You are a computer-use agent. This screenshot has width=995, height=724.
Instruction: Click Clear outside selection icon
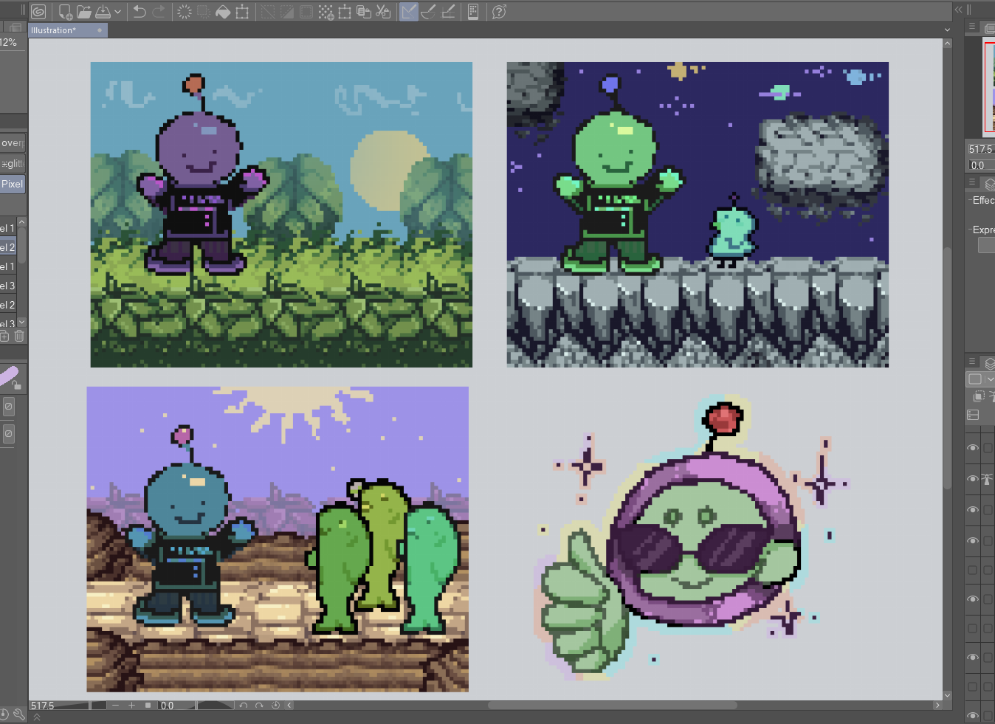(x=204, y=12)
